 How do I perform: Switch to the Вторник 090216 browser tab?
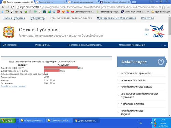pyautogui.click(x=50, y=2)
